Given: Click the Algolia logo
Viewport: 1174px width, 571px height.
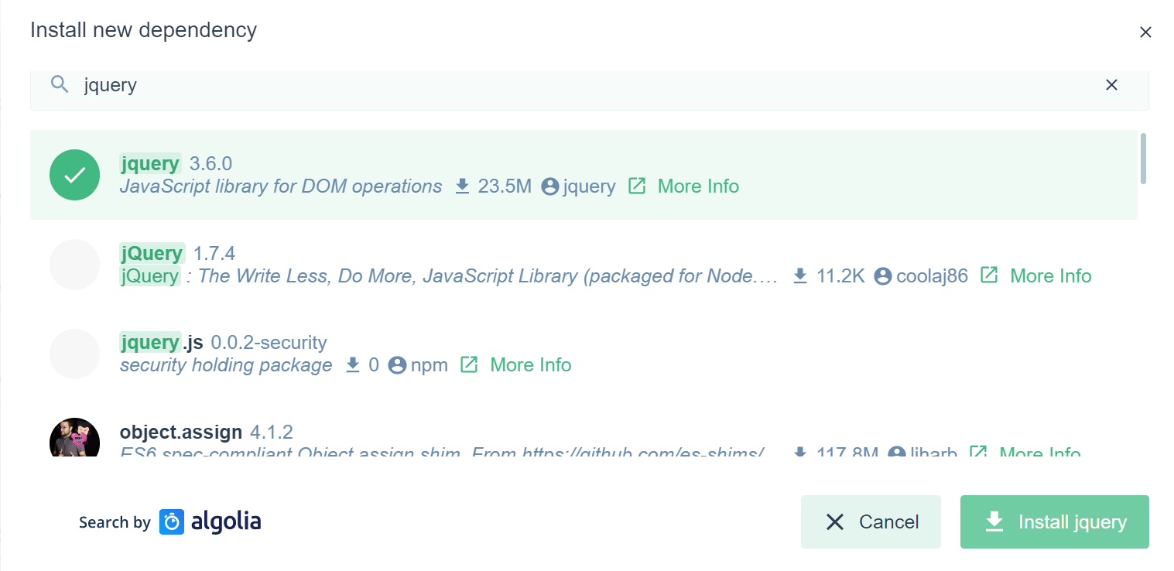Looking at the screenshot, I should tap(210, 522).
